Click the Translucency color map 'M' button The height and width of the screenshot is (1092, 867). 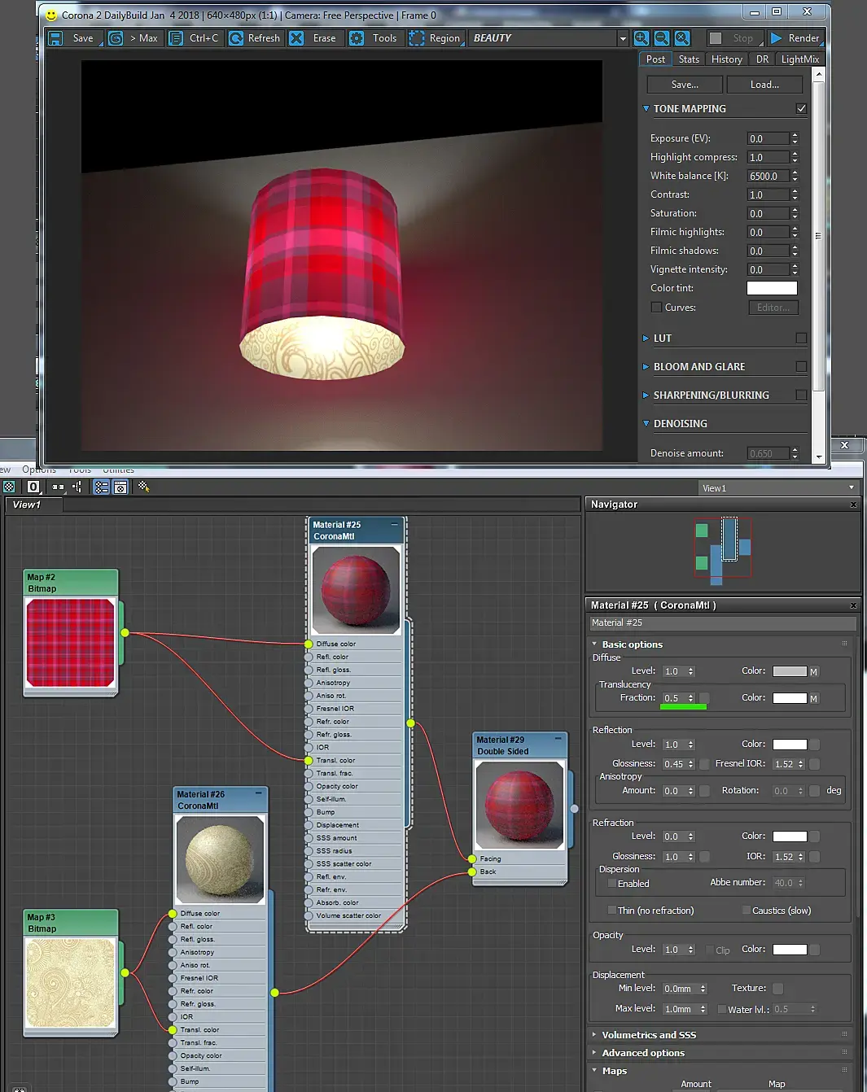tap(813, 699)
